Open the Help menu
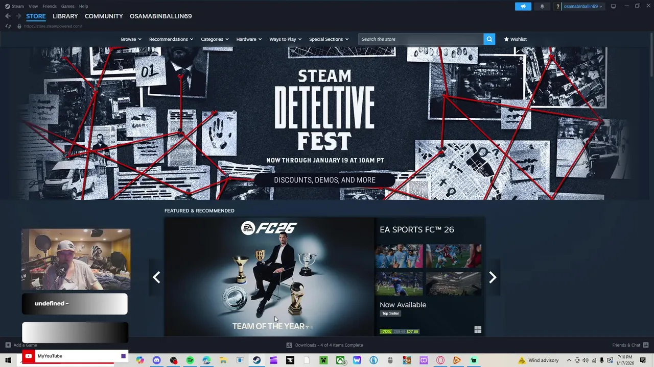 point(83,6)
